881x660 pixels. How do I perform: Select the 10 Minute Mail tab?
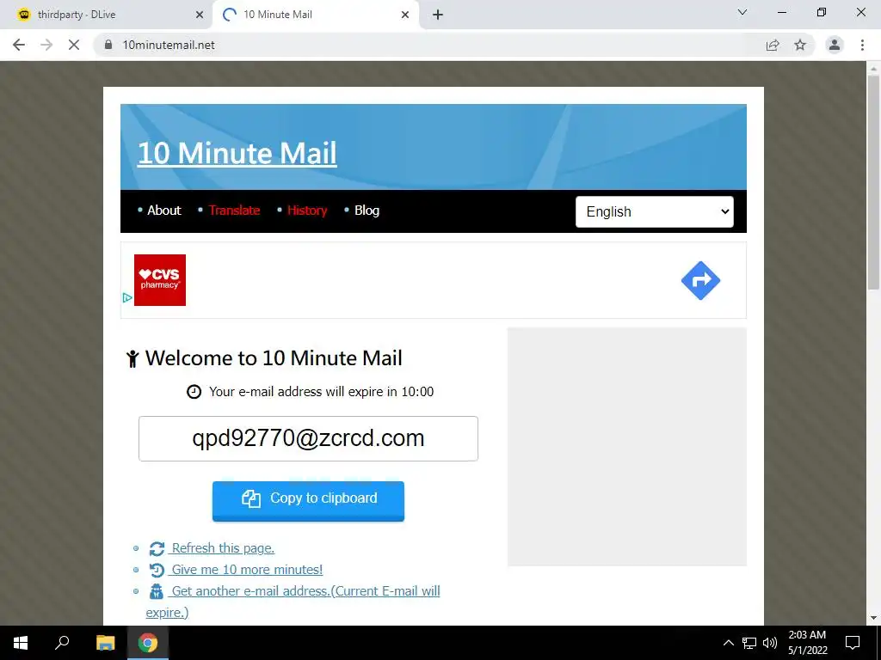tap(316, 15)
